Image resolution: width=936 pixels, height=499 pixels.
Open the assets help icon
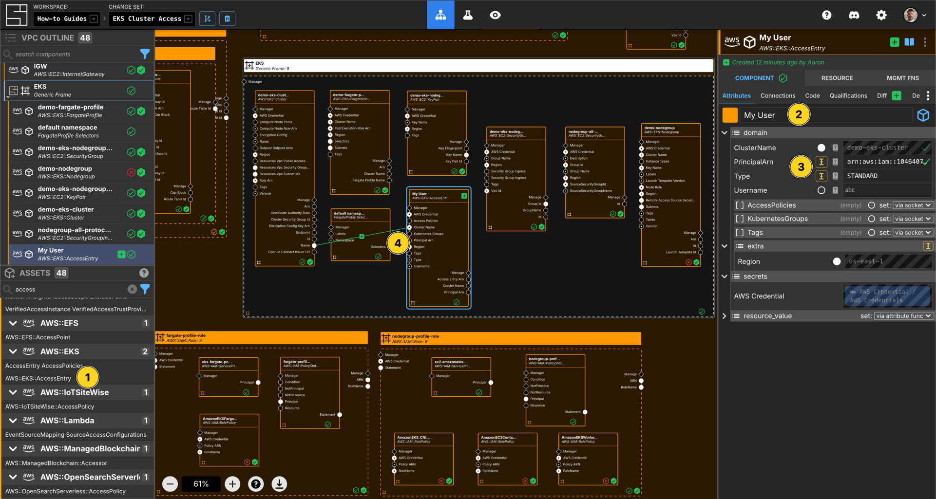144,273
